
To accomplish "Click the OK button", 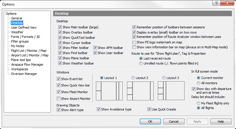I will coord(150,121).
